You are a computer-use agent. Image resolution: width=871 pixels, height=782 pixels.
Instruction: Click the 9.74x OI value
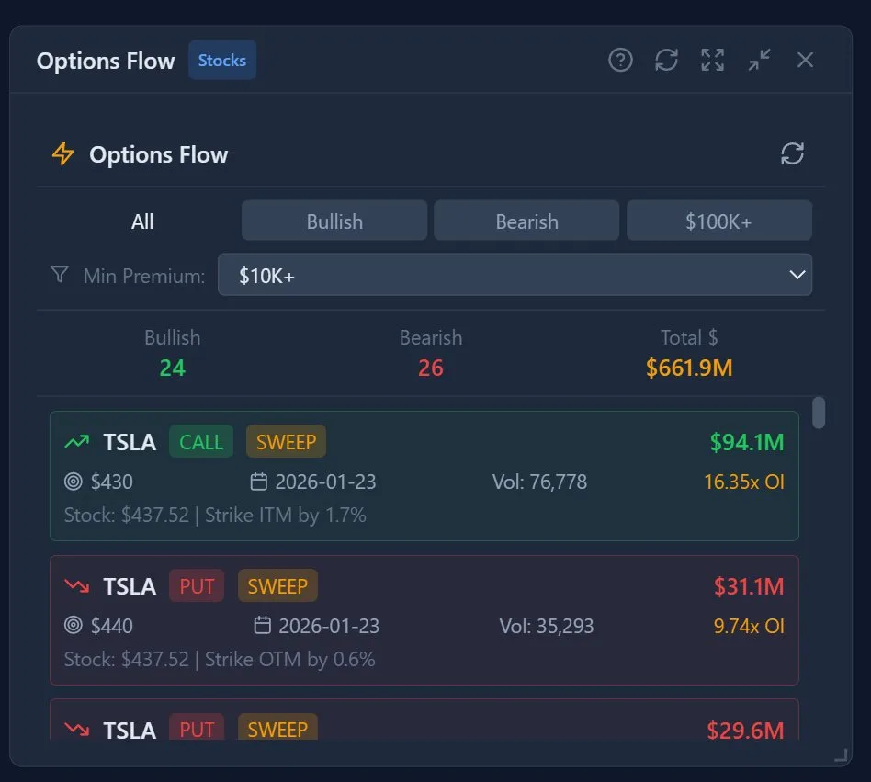(749, 626)
